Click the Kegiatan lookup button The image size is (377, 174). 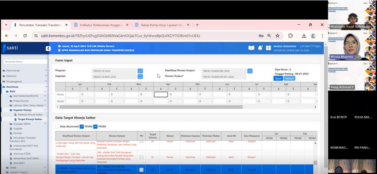point(140,77)
